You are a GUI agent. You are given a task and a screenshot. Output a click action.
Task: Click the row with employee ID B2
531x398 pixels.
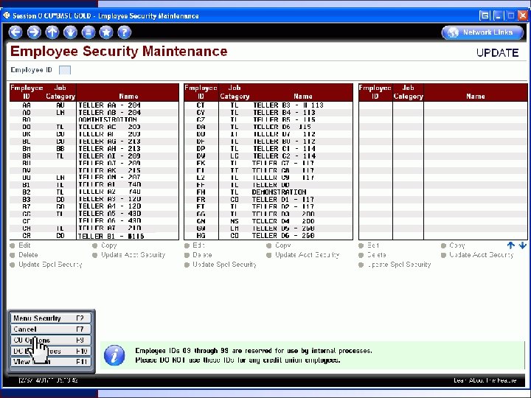click(x=94, y=192)
